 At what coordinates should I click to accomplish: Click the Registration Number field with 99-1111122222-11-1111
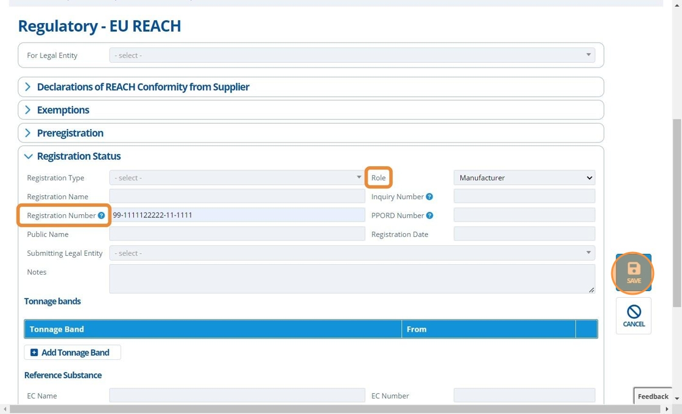[237, 215]
